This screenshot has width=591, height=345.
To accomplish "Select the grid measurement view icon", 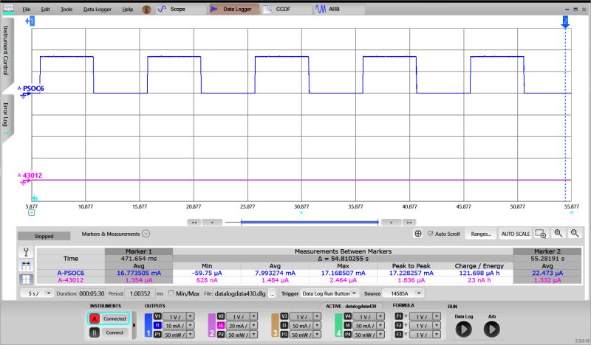I will coord(26,279).
